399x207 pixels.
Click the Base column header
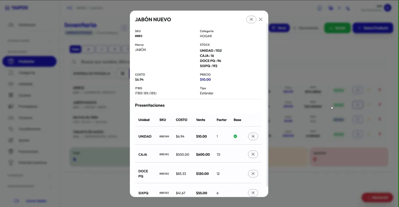[237, 120]
